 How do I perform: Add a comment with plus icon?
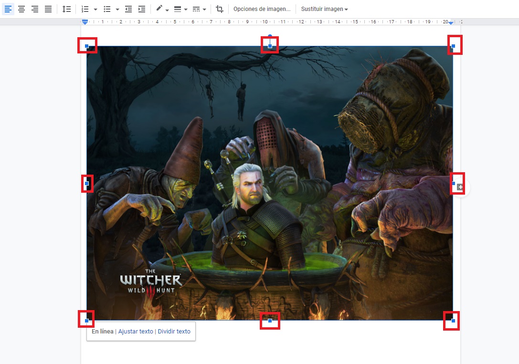(460, 187)
